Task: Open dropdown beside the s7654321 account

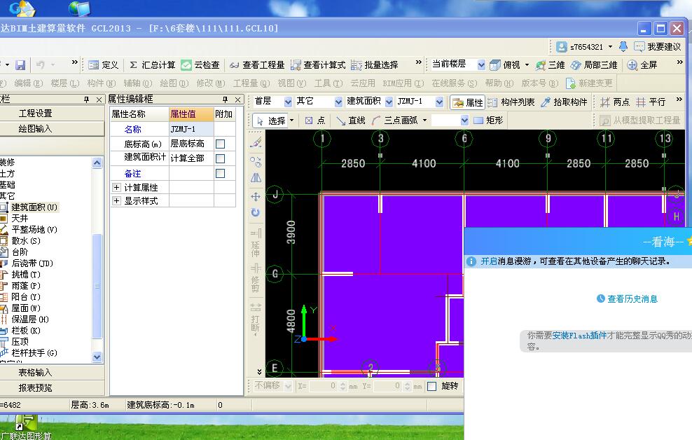Action: pos(610,46)
